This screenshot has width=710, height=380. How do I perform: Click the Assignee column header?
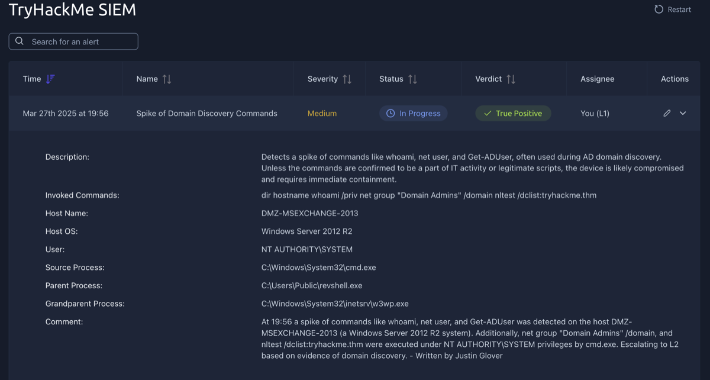click(598, 78)
